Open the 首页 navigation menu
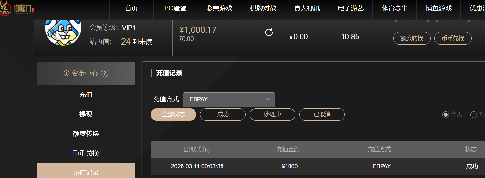The width and height of the screenshot is (485, 178). click(131, 8)
